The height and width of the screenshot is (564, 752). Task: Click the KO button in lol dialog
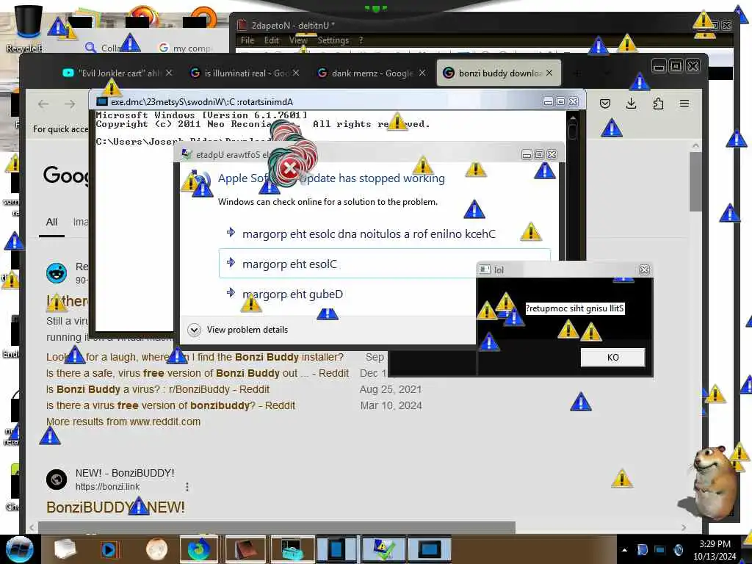click(x=612, y=358)
